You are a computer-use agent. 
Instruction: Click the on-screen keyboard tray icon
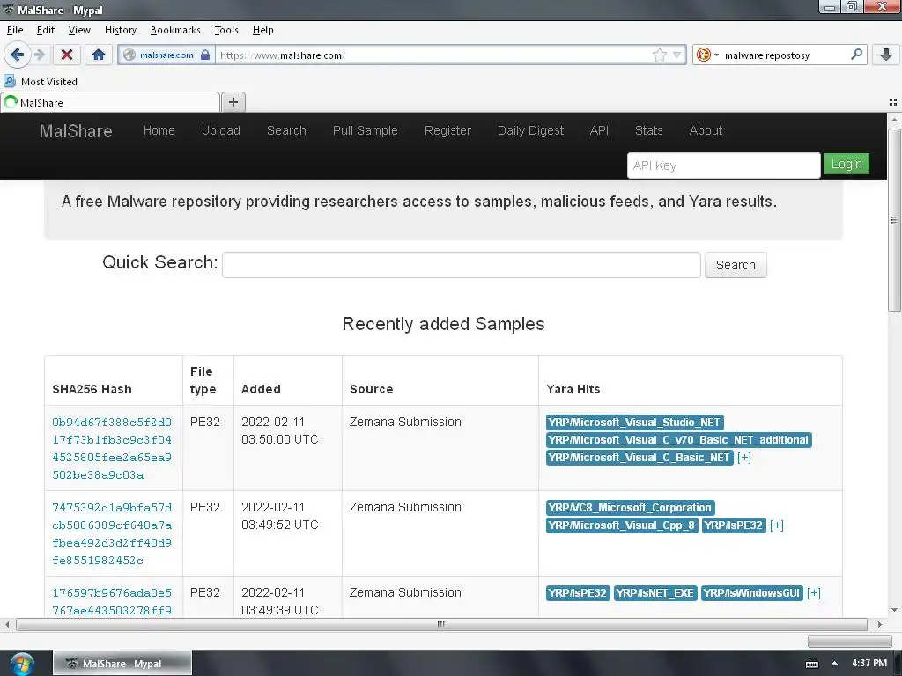pos(811,664)
